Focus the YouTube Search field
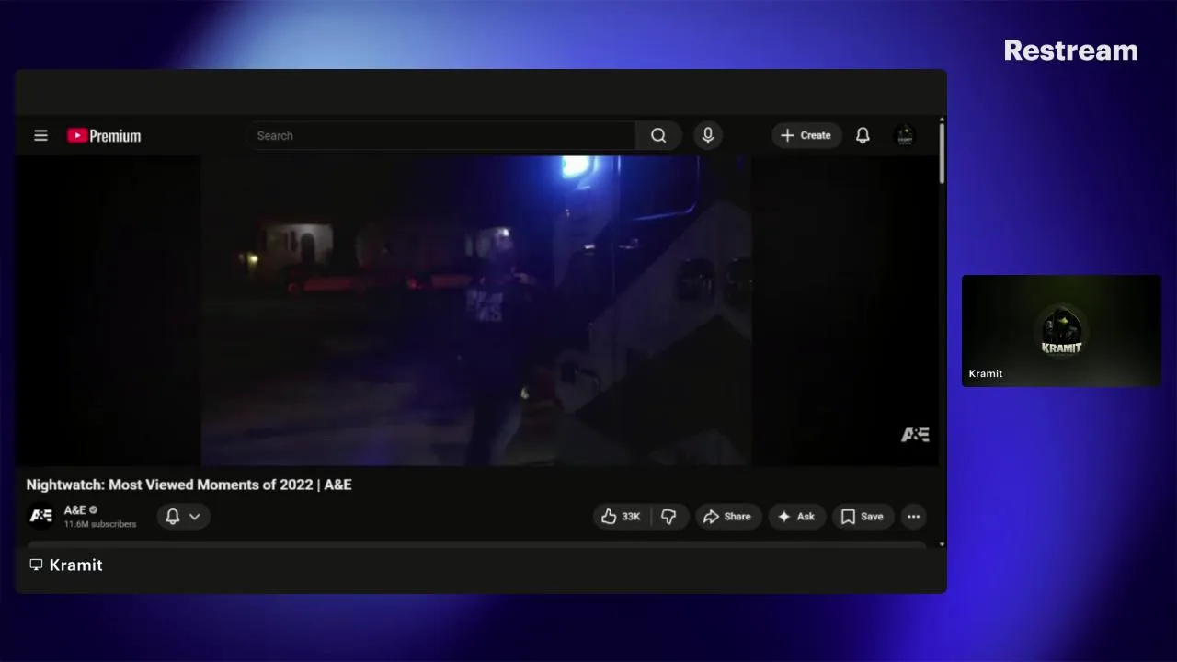This screenshot has height=662, width=1177. point(441,135)
